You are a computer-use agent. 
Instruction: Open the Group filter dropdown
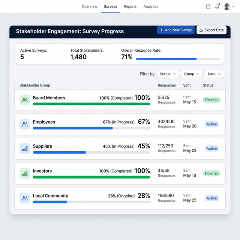[x=192, y=74]
